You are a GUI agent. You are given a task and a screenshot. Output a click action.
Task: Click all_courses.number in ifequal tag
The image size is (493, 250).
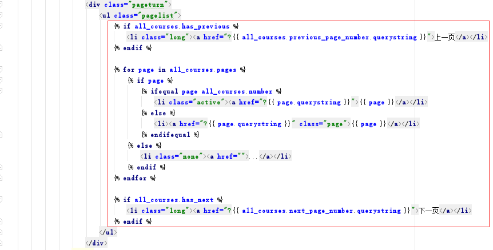[x=237, y=91]
